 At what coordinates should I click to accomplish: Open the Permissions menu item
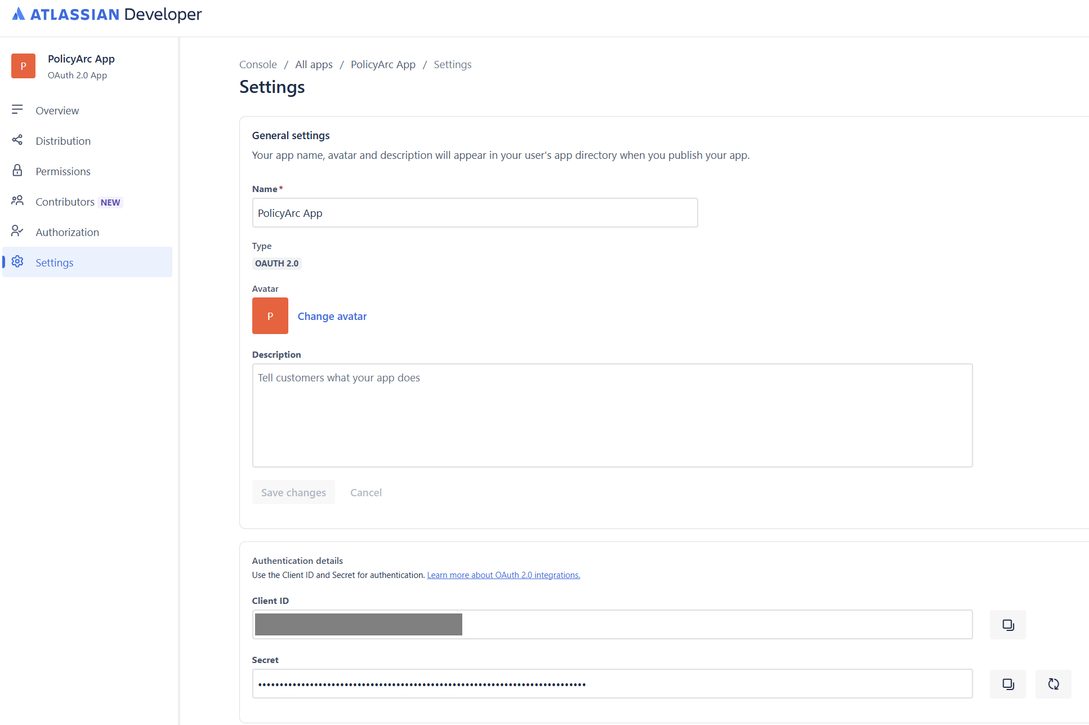[87, 171]
